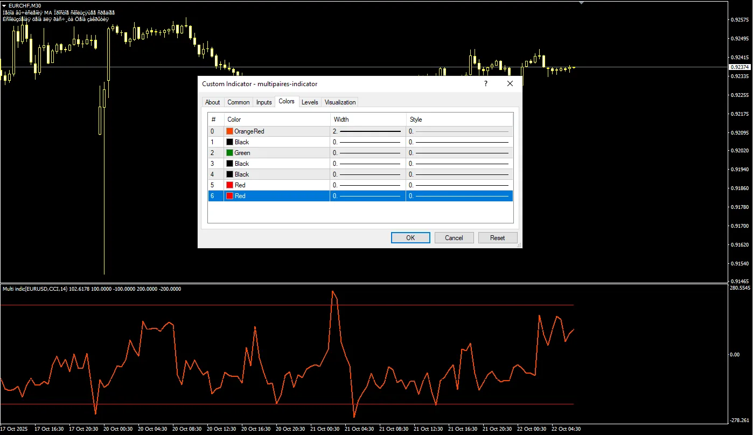Click the Cancel button
Image resolution: width=753 pixels, height=435 pixels.
point(454,238)
